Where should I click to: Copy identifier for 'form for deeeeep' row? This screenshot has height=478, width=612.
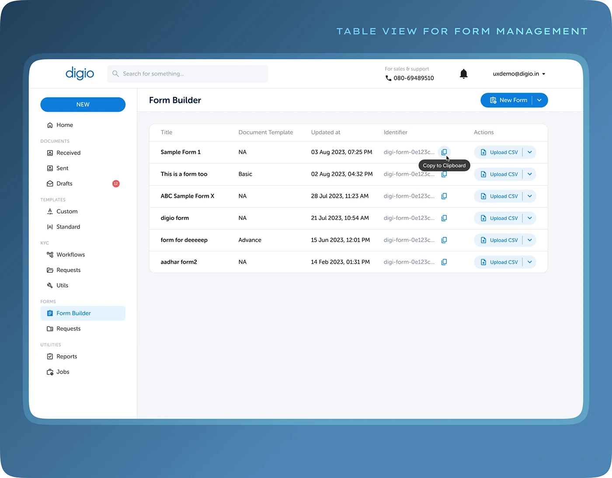[x=444, y=240]
